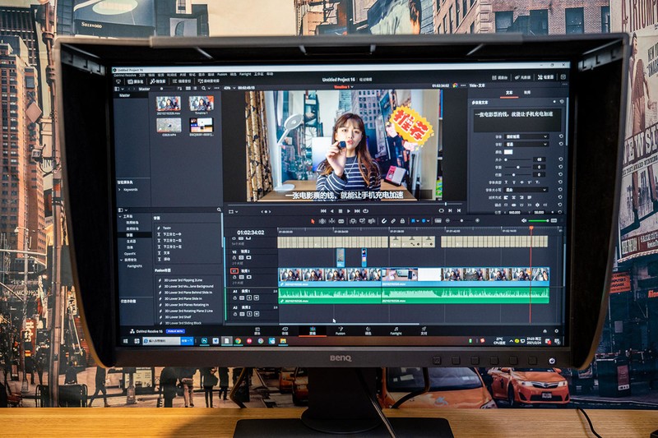Disable video track V1 enable toggle

point(249,277)
